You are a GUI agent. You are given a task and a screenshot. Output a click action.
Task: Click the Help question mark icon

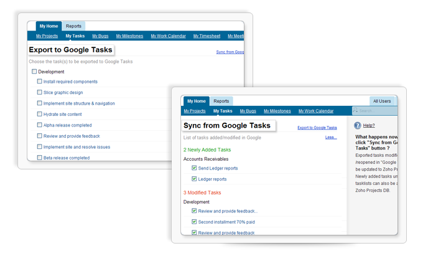pos(358,125)
